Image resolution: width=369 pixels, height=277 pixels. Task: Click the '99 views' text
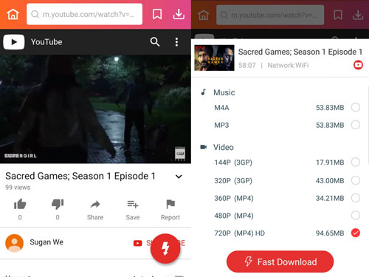[18, 188]
